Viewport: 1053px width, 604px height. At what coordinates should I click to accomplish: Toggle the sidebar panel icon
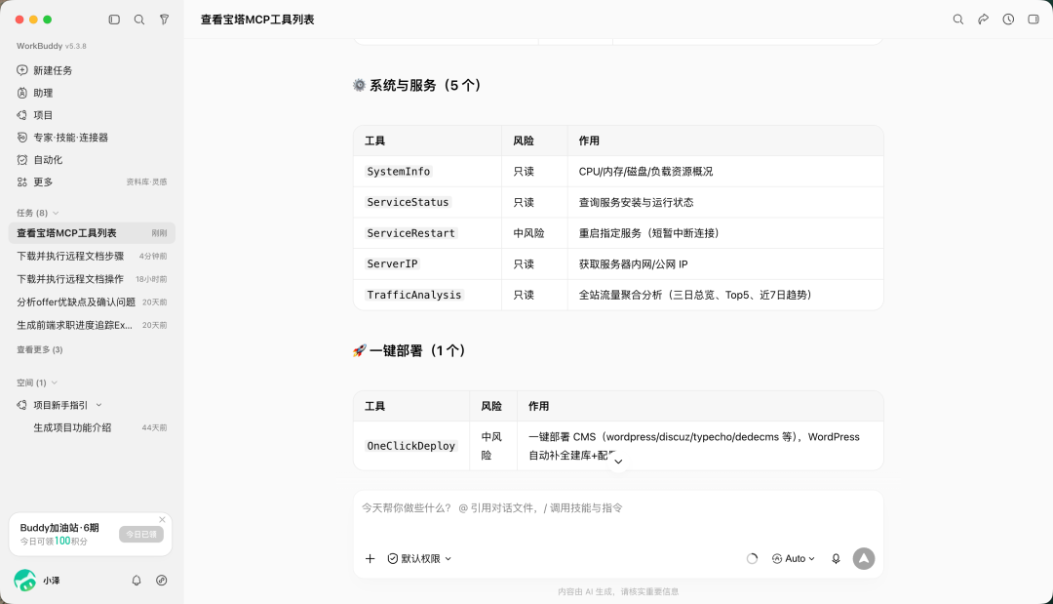coord(114,20)
